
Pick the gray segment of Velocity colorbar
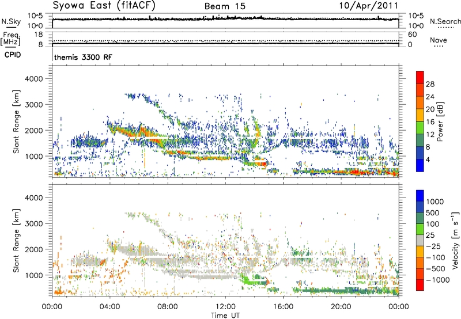pyautogui.click(x=420, y=241)
